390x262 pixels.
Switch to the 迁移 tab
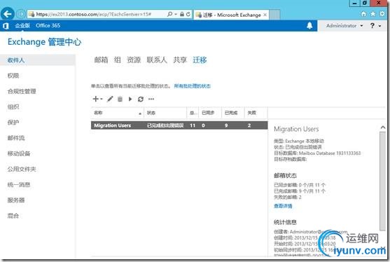200,60
